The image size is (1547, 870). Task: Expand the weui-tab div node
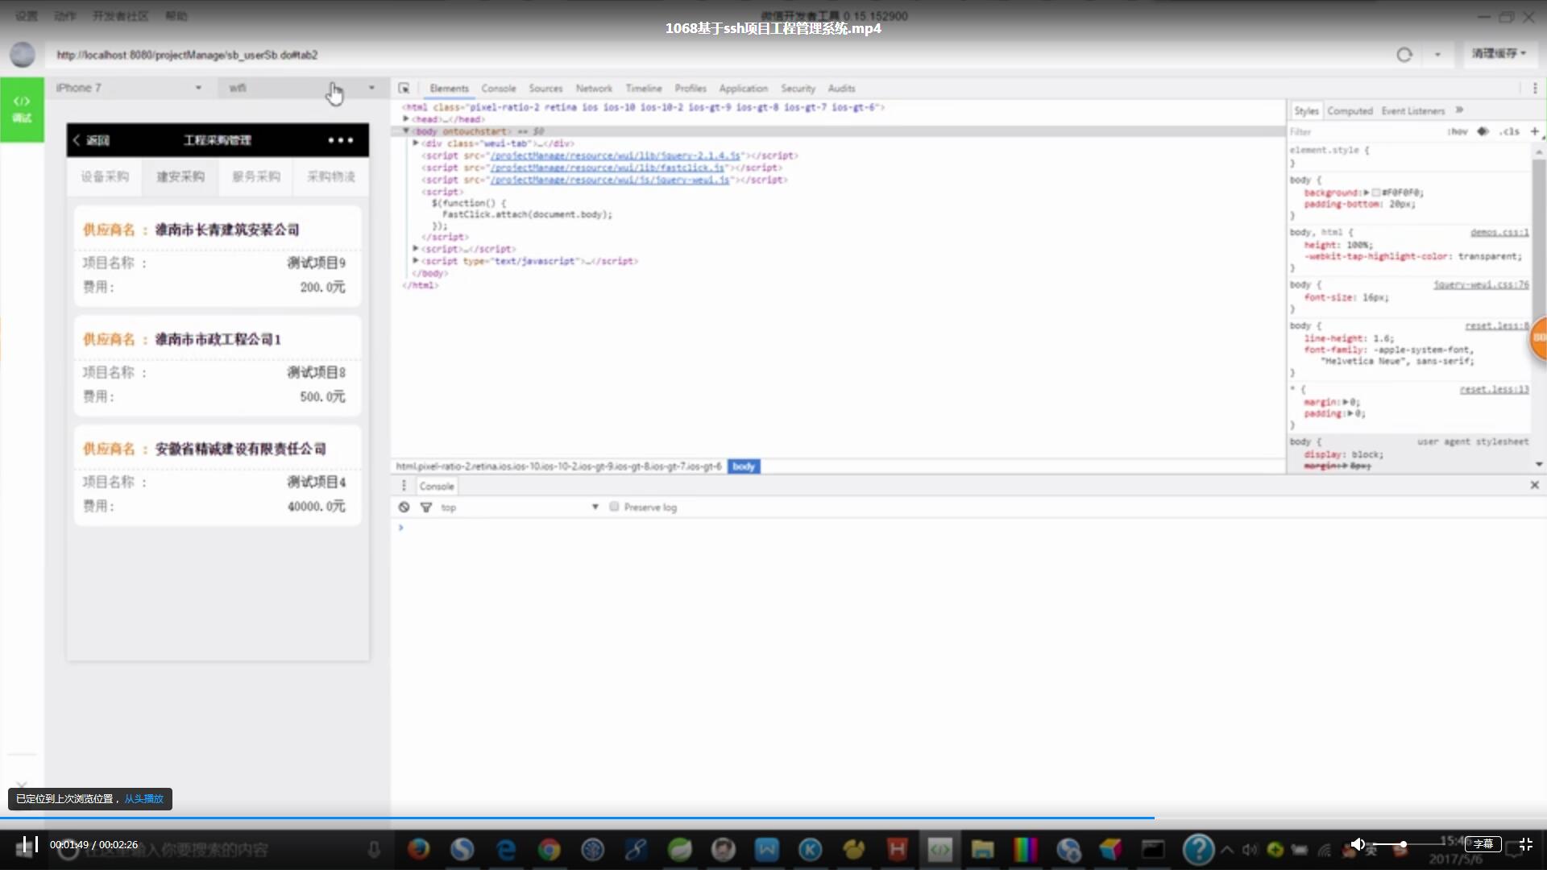tap(416, 143)
